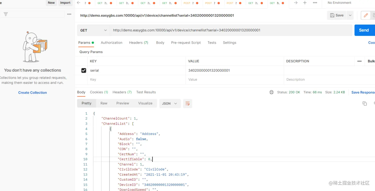Viewport: 375px width, 191px height.
Task: Open tab bar options ellipsis
Action: pyautogui.click(x=315, y=3)
